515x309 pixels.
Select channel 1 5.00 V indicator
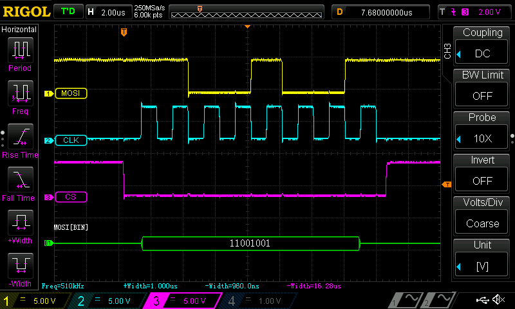(35, 301)
